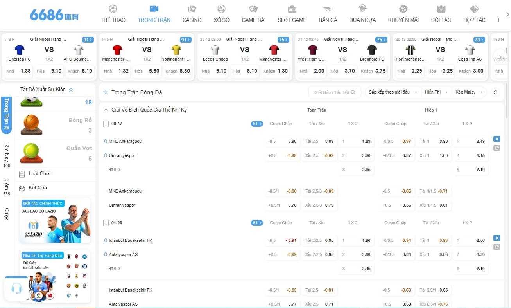Open the Nhà Tài Trợ Hàng Đầu banner
The height and width of the screenshot is (308, 511).
click(55, 277)
